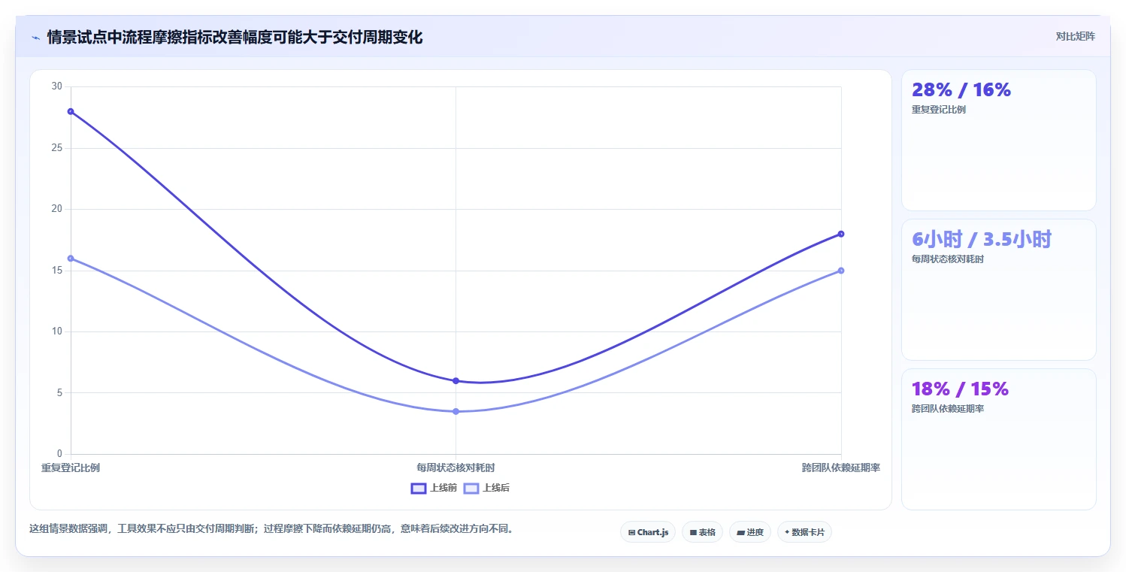Select the 表格 tag chip

702,532
